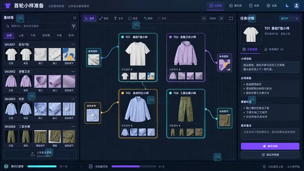Screen dimensions: 304x171
Task: Open the filter funnel in 素材库 panel
Action: point(74,26)
